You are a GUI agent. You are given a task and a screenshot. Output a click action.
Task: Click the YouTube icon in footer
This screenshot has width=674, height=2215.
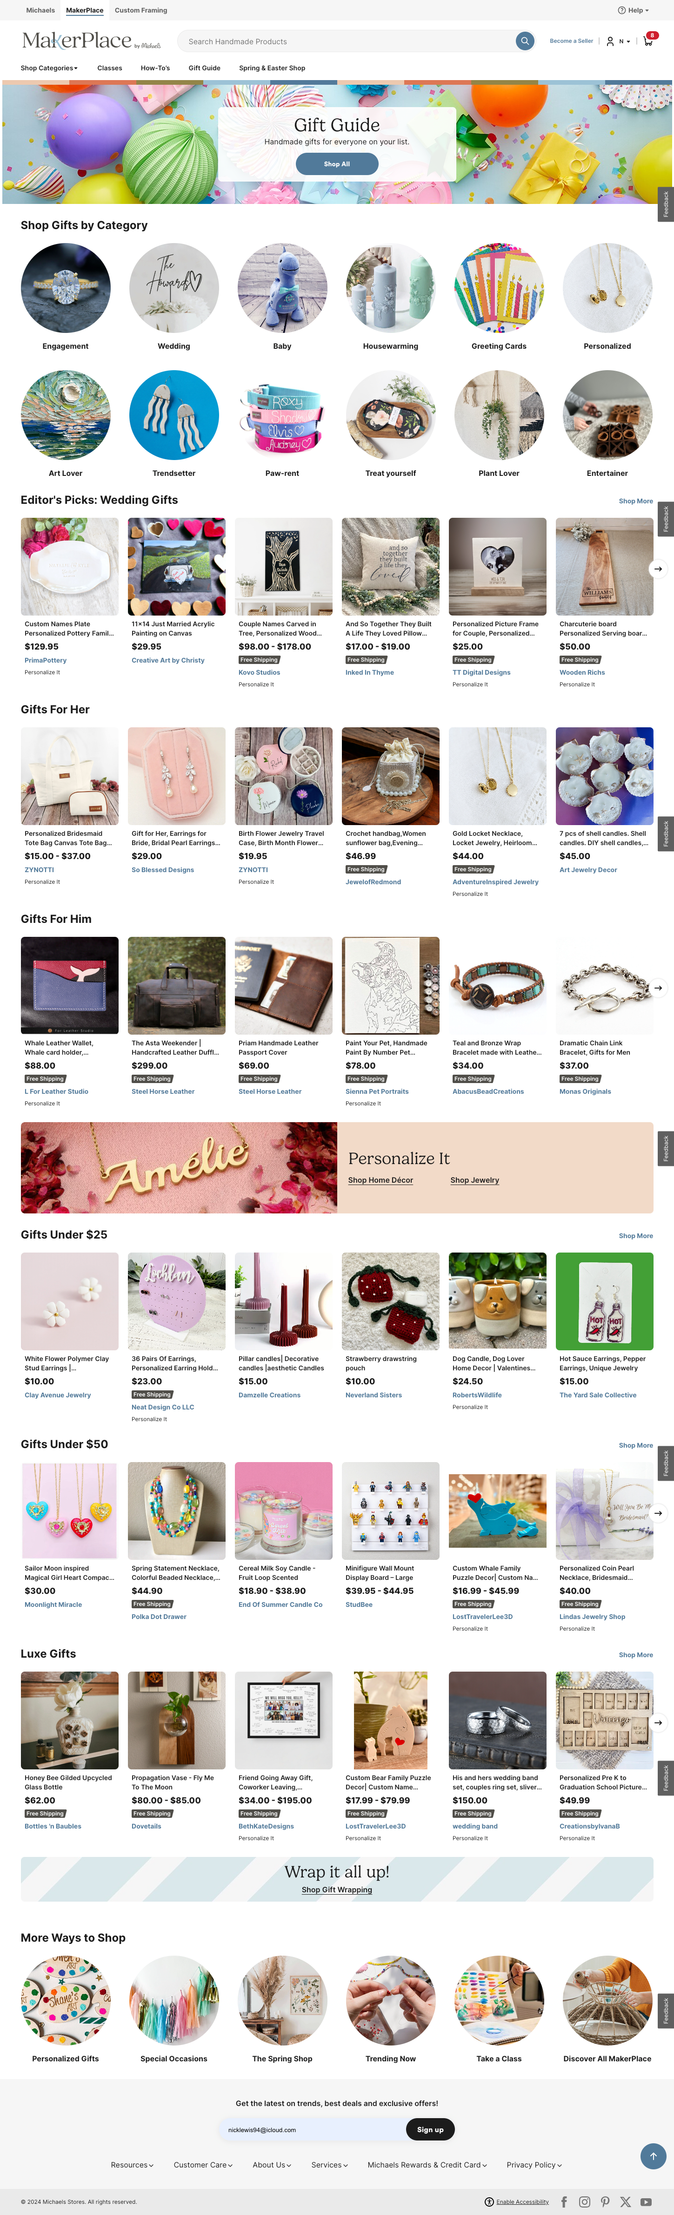click(646, 2201)
